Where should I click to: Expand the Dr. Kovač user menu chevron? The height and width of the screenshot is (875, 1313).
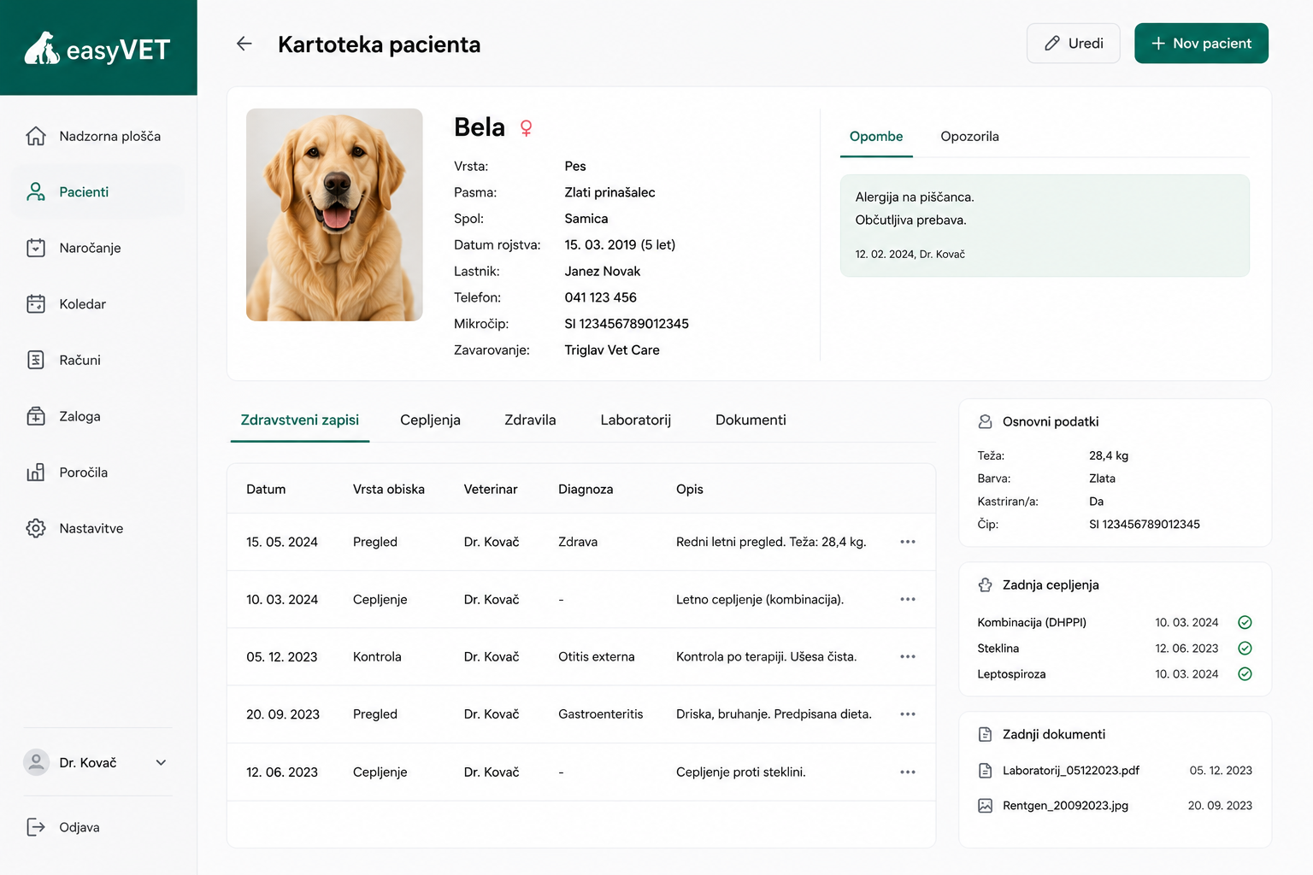tap(161, 762)
